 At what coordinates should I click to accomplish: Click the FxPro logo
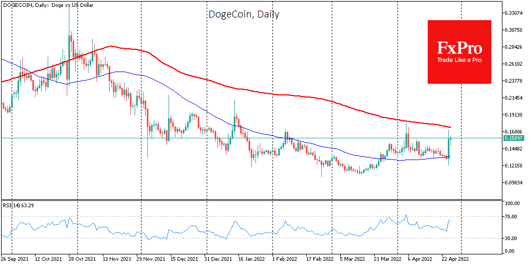(460, 49)
